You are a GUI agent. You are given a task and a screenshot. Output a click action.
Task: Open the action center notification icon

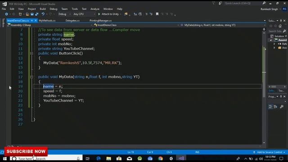tap(281, 158)
